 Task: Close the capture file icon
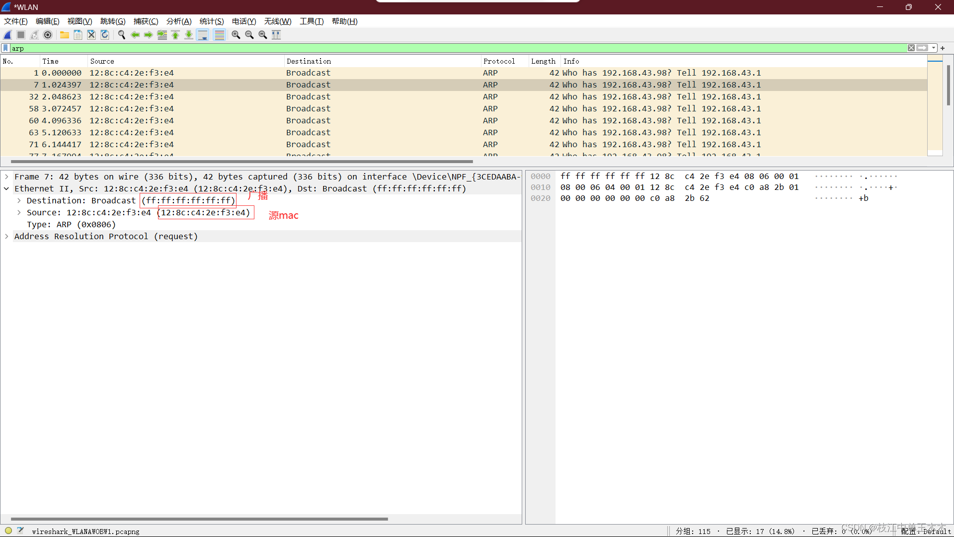pyautogui.click(x=91, y=35)
